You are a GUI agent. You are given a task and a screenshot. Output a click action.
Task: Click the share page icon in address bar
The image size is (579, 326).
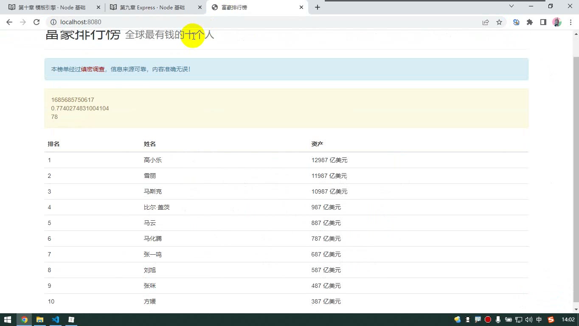486,22
